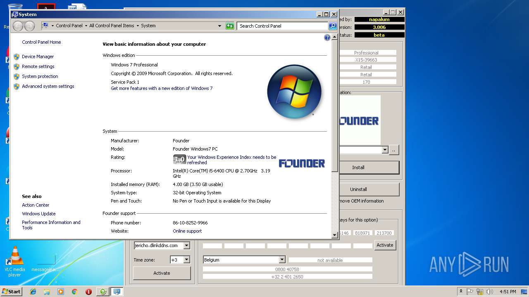Open Advanced system settings link

coord(48,86)
